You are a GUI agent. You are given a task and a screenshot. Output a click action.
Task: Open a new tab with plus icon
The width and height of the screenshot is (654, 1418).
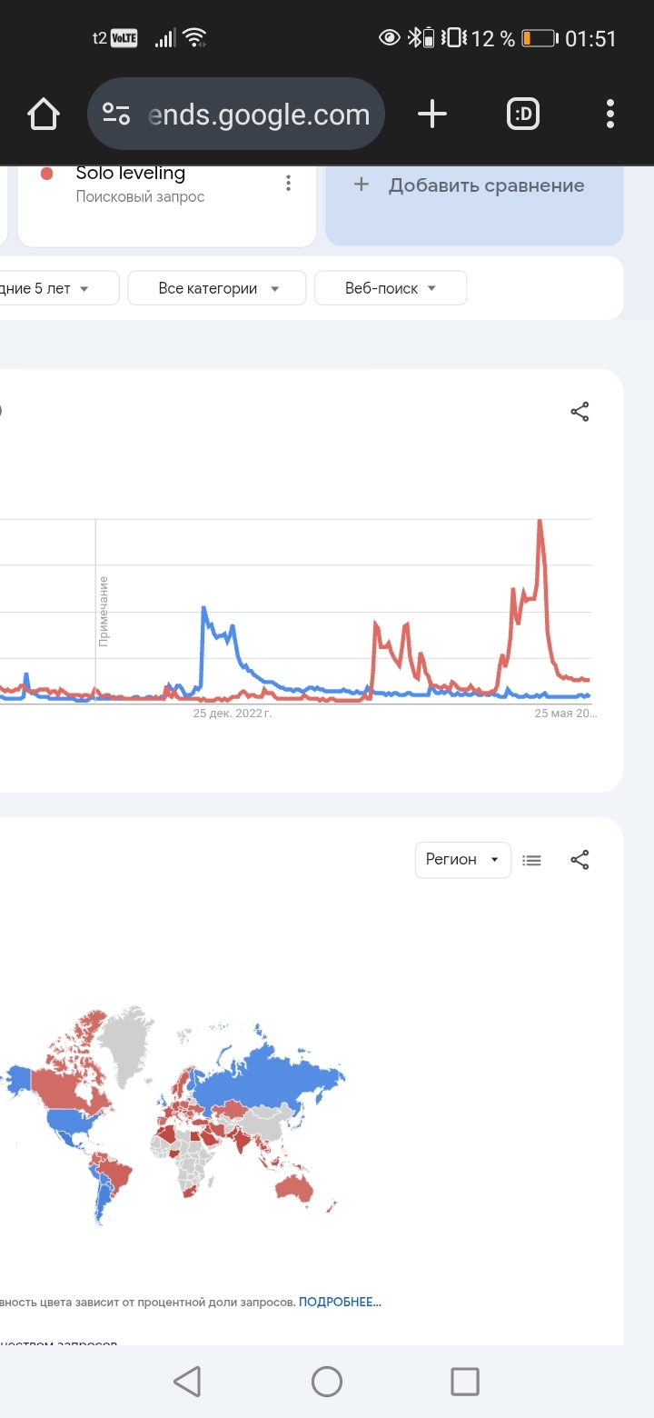432,115
